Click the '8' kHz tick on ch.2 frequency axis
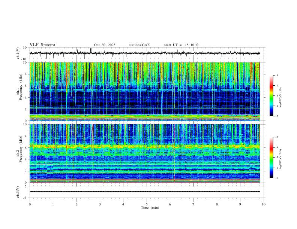Screen dimensions: 297x229 pos(26,136)
